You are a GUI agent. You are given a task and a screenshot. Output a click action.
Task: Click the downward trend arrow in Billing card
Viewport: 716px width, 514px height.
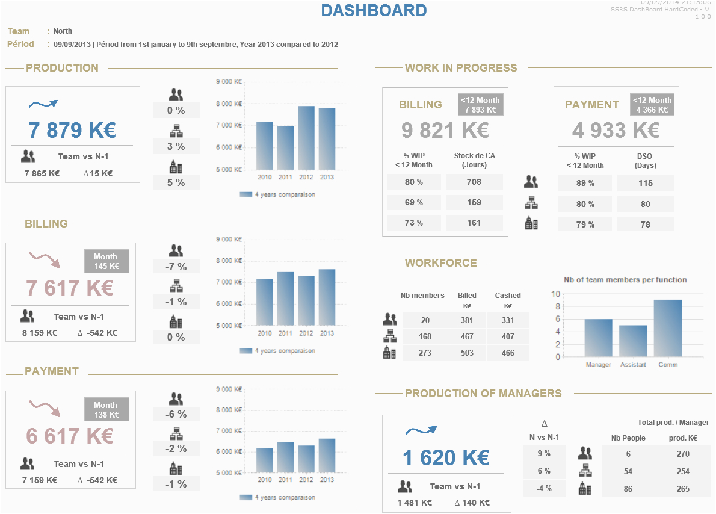(45, 259)
